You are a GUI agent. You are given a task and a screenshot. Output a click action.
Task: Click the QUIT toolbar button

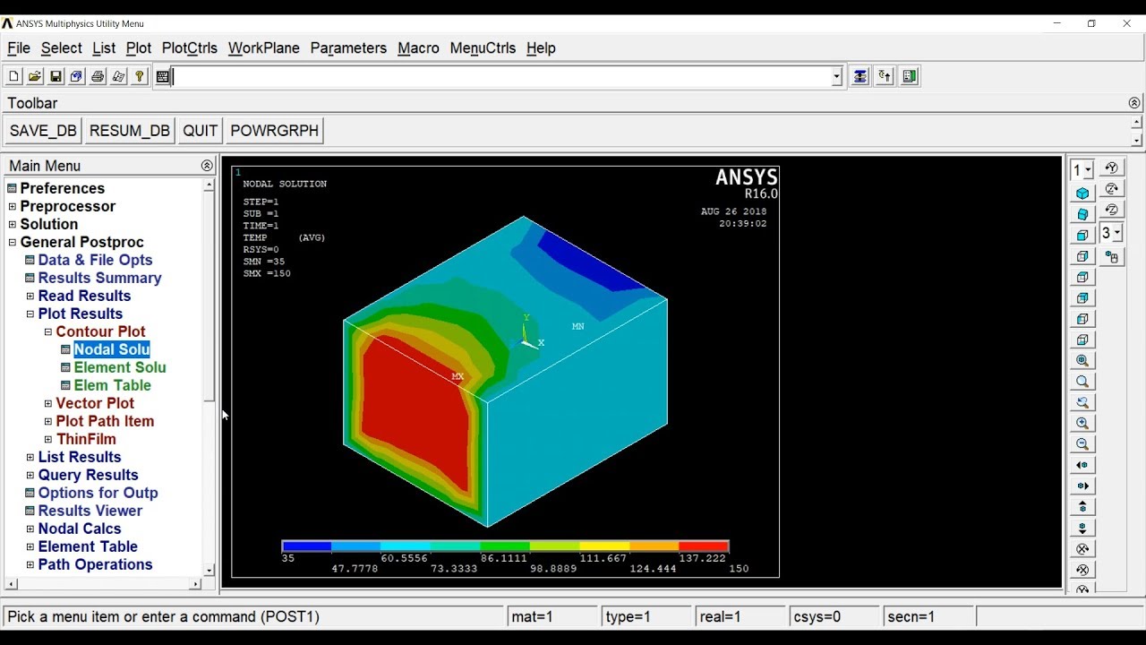[201, 131]
